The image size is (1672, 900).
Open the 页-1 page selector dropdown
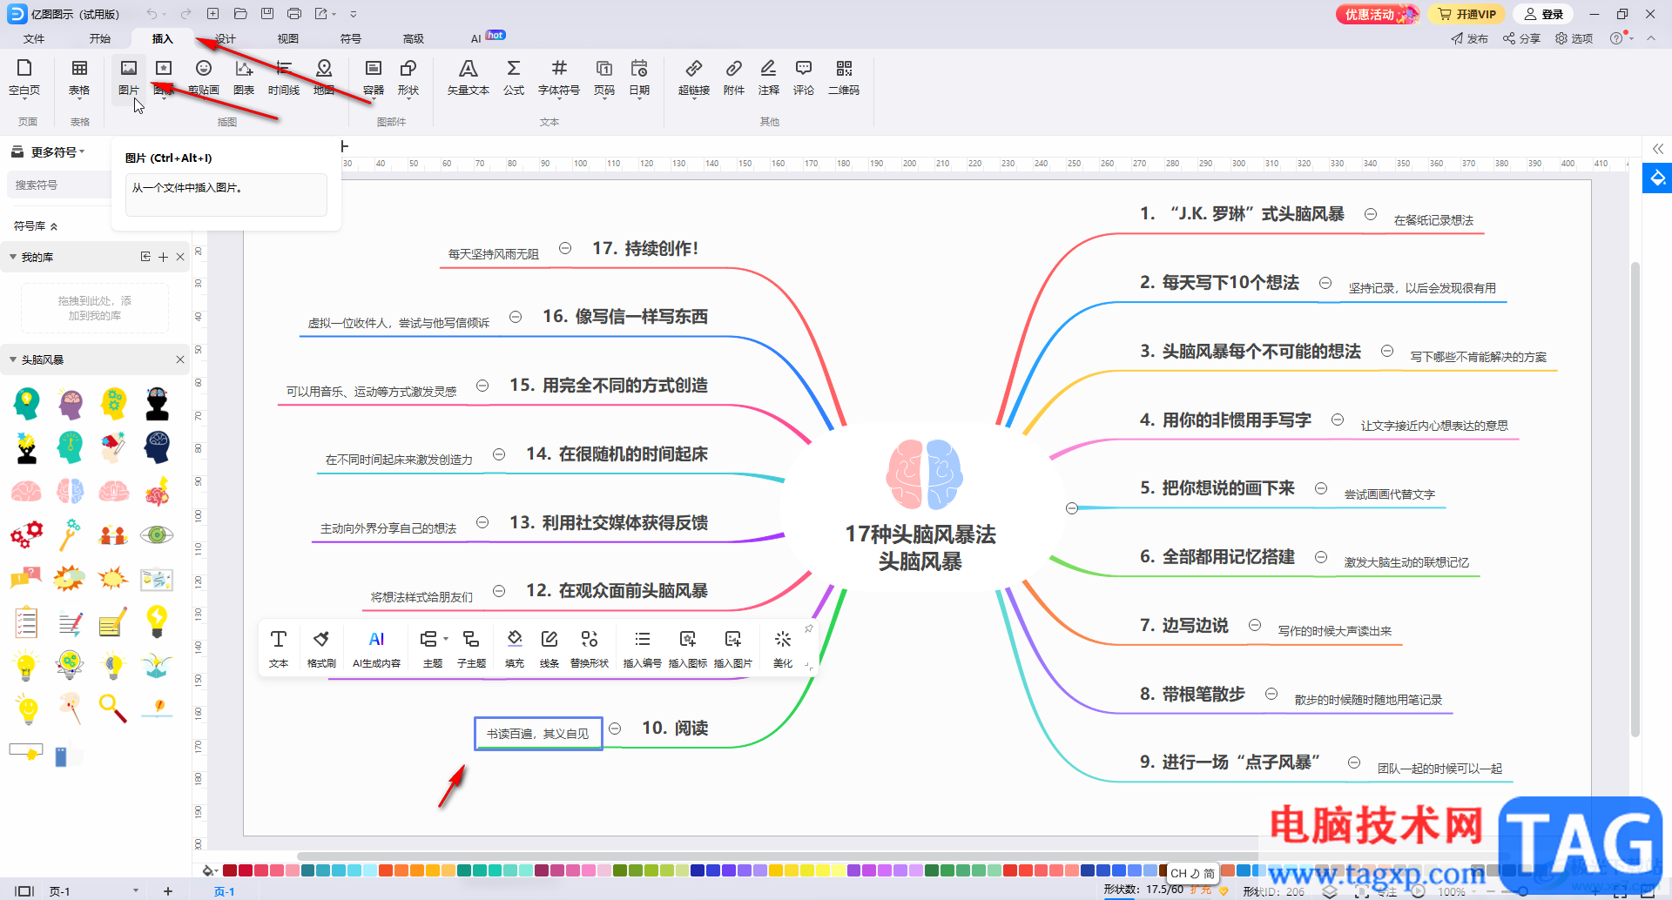tap(136, 890)
